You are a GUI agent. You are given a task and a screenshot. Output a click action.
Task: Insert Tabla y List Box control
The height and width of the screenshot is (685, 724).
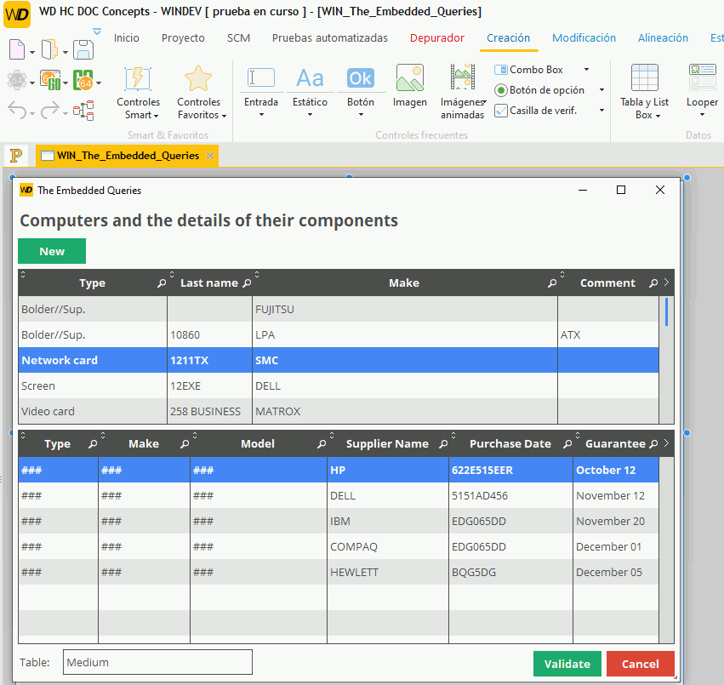[645, 77]
